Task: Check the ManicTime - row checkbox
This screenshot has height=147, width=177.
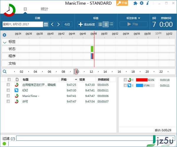Action: (x=8, y=96)
